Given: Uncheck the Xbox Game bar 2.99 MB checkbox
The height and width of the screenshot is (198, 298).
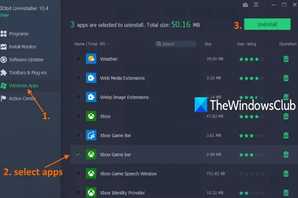Looking at the screenshot, I should 78,154.
